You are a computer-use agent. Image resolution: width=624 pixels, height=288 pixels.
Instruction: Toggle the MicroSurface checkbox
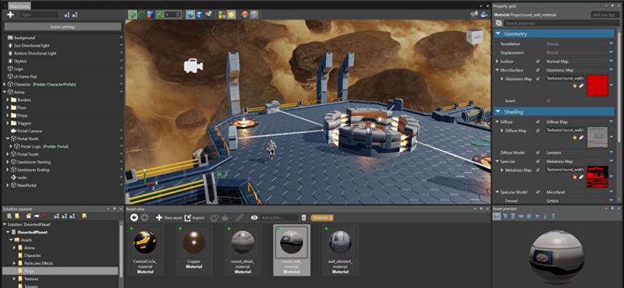click(538, 70)
